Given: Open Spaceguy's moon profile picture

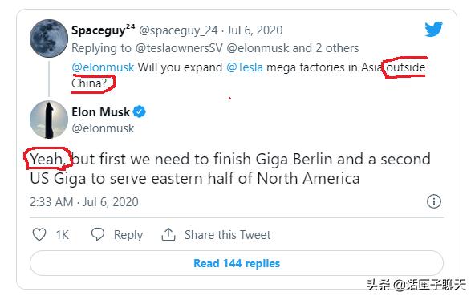Looking at the screenshot, I should click(49, 39).
